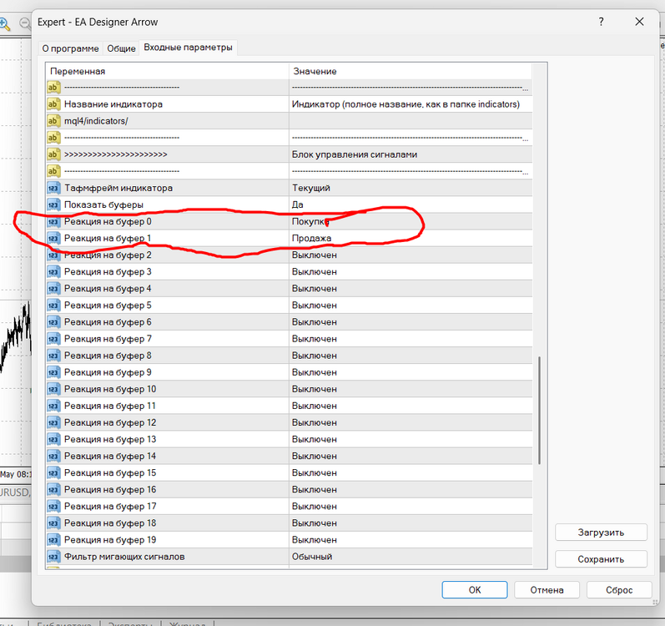Viewport: 665px width, 626px height.
Task: Select row label Реакция на буфер 19
Action: click(110, 540)
